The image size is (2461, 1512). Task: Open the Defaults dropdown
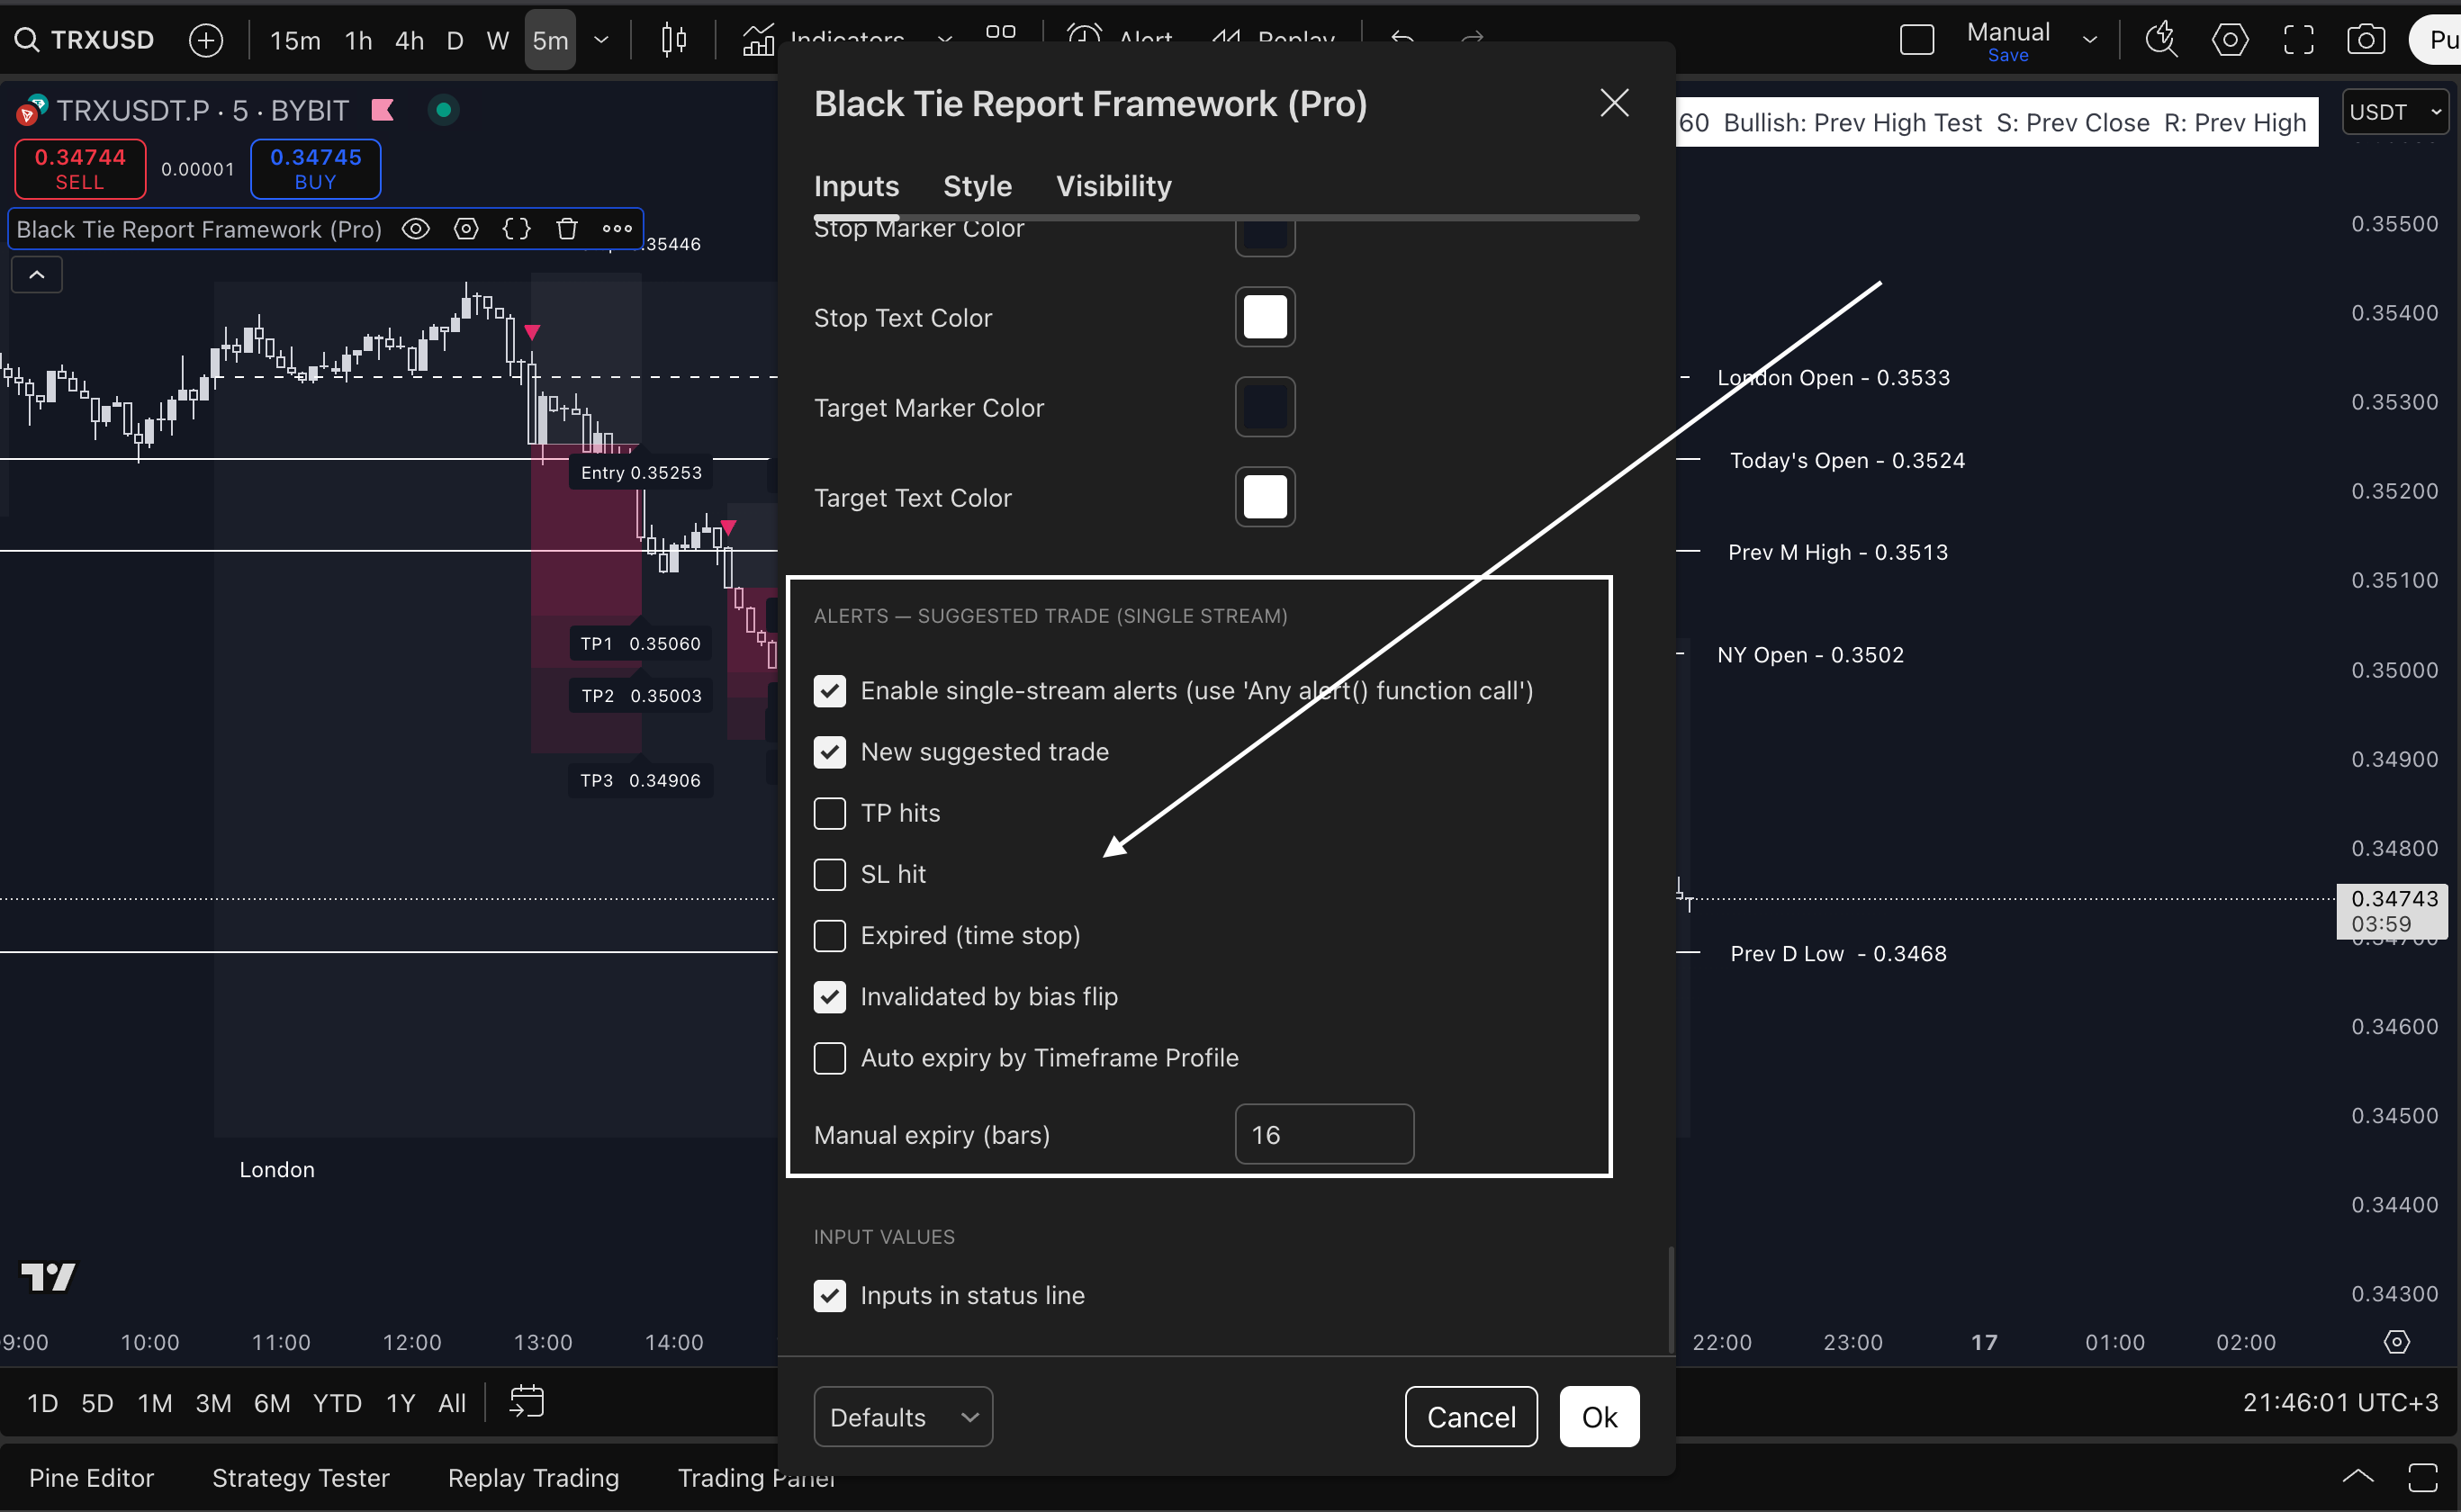pyautogui.click(x=902, y=1417)
